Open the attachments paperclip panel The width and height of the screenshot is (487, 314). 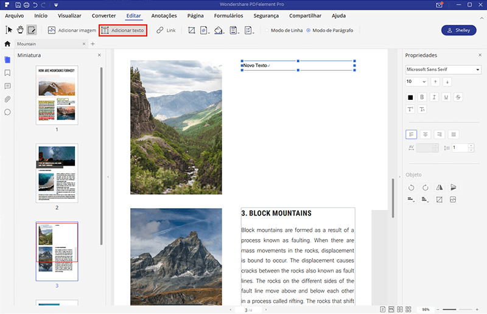click(7, 99)
